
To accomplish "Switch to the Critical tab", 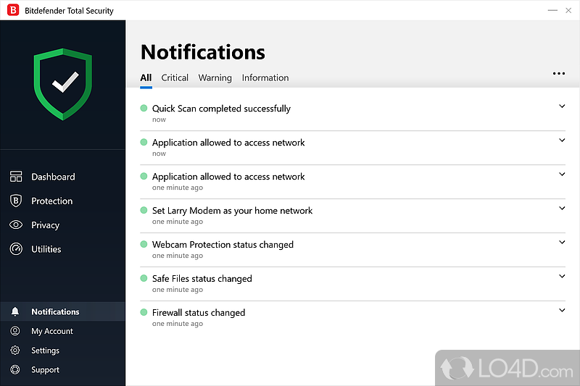I will [x=175, y=78].
